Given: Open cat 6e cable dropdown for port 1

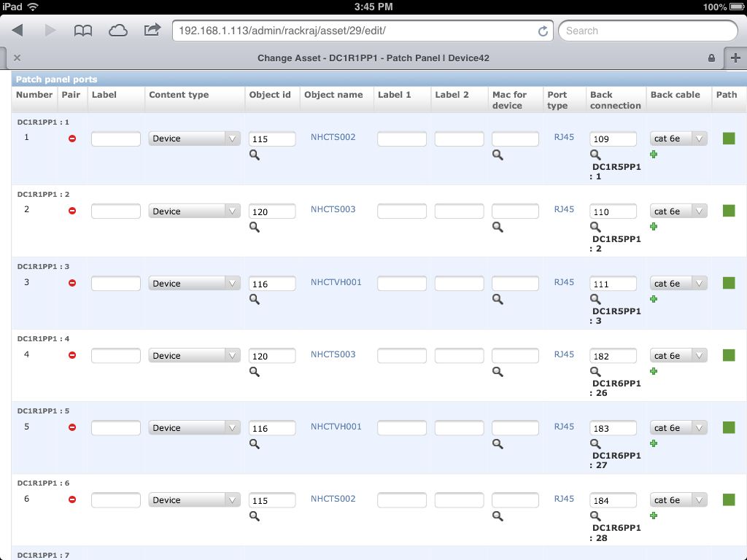Looking at the screenshot, I should [678, 139].
